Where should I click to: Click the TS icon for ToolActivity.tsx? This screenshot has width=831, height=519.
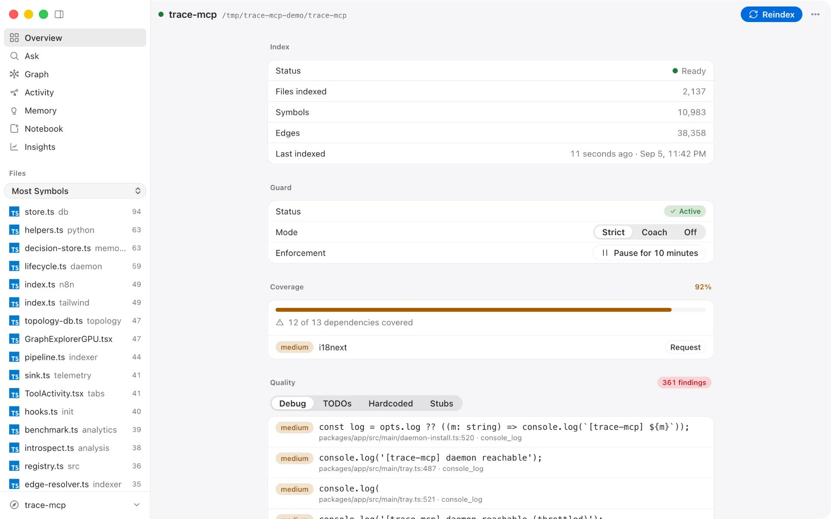(x=14, y=394)
